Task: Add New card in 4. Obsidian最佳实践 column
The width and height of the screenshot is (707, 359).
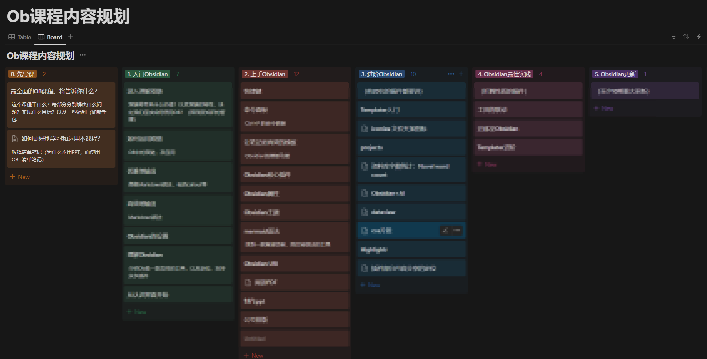Action: coord(487,165)
